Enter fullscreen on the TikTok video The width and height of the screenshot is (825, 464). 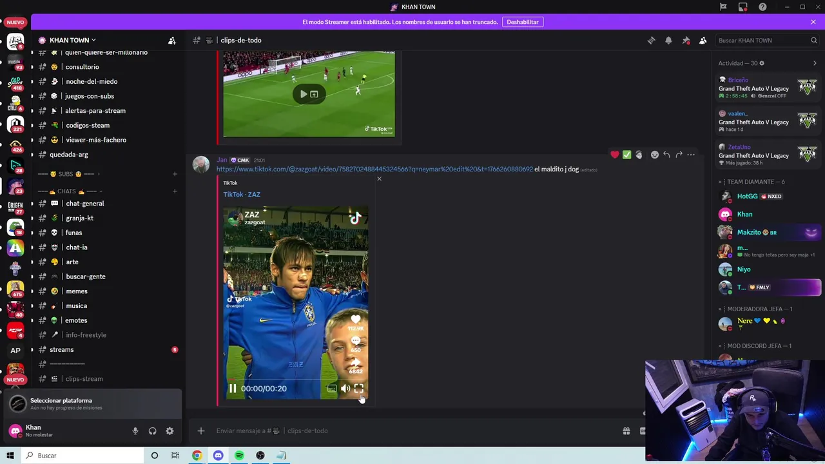tap(359, 389)
